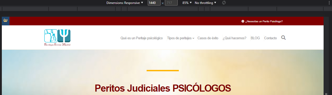
Task: Go to Casos de éxito page
Action: [208, 38]
